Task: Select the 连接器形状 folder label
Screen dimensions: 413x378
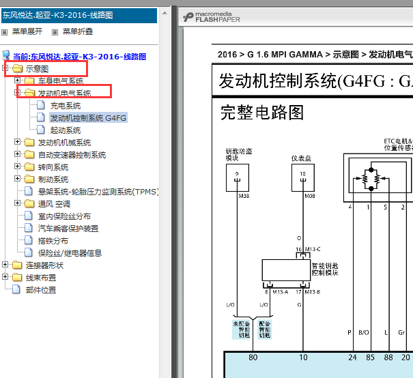Action: [45, 265]
